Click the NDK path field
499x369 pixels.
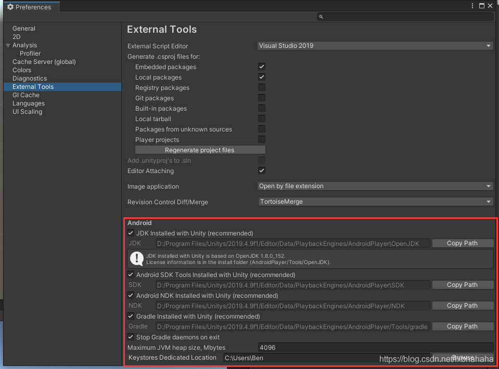[x=292, y=306]
